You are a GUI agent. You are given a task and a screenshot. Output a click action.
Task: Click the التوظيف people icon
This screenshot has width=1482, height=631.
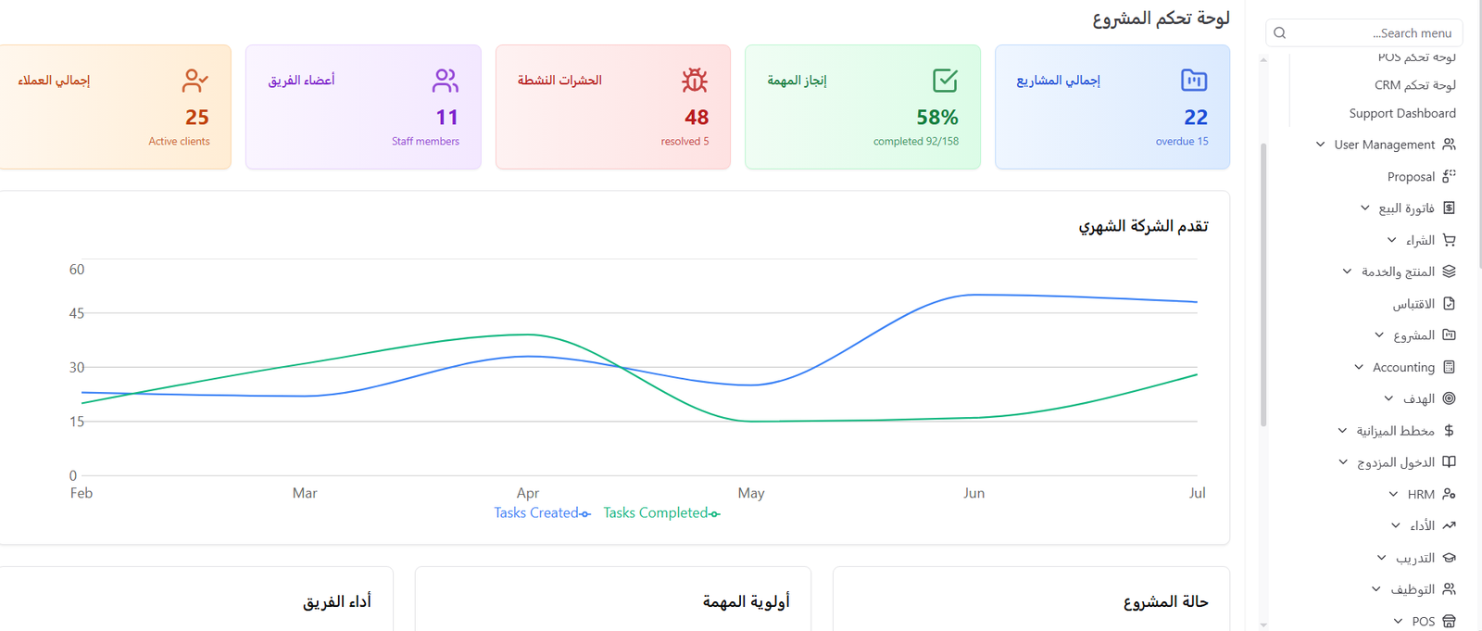click(1450, 589)
